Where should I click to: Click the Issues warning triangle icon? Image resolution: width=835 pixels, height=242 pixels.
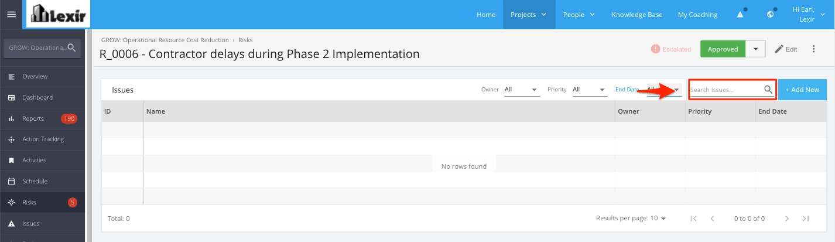pos(11,224)
